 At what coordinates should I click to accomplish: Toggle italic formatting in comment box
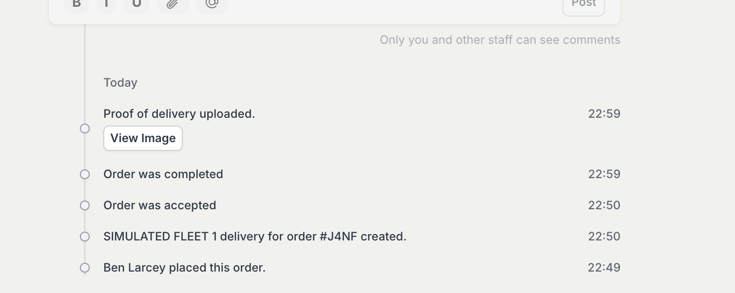point(106,4)
